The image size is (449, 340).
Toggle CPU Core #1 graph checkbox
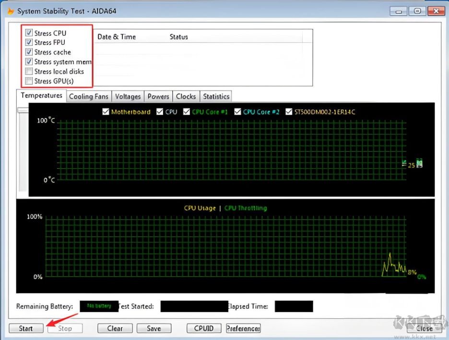(187, 112)
